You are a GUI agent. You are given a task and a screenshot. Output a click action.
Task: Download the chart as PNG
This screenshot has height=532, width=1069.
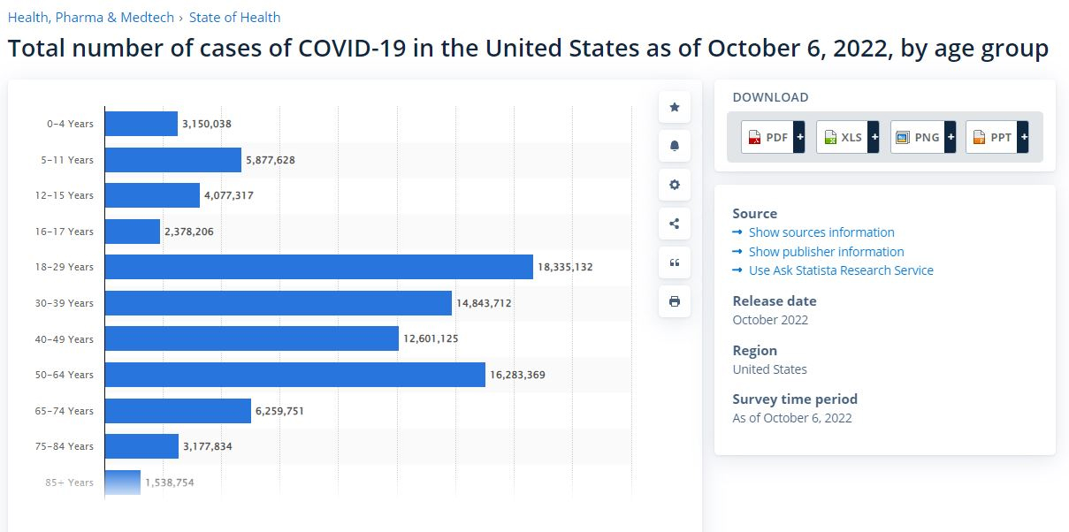pyautogui.click(x=917, y=137)
